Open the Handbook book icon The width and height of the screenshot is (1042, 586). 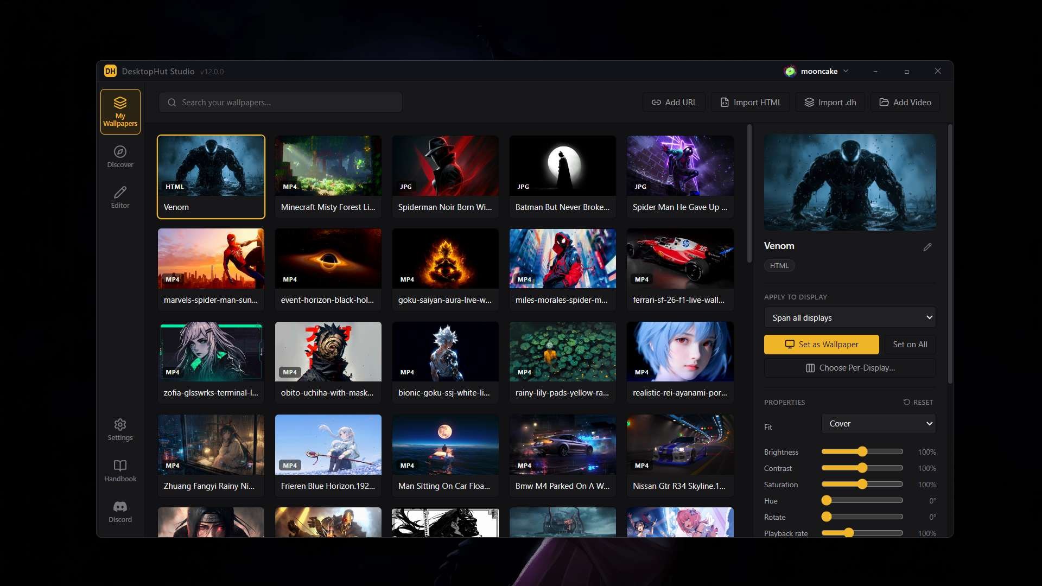pyautogui.click(x=120, y=466)
